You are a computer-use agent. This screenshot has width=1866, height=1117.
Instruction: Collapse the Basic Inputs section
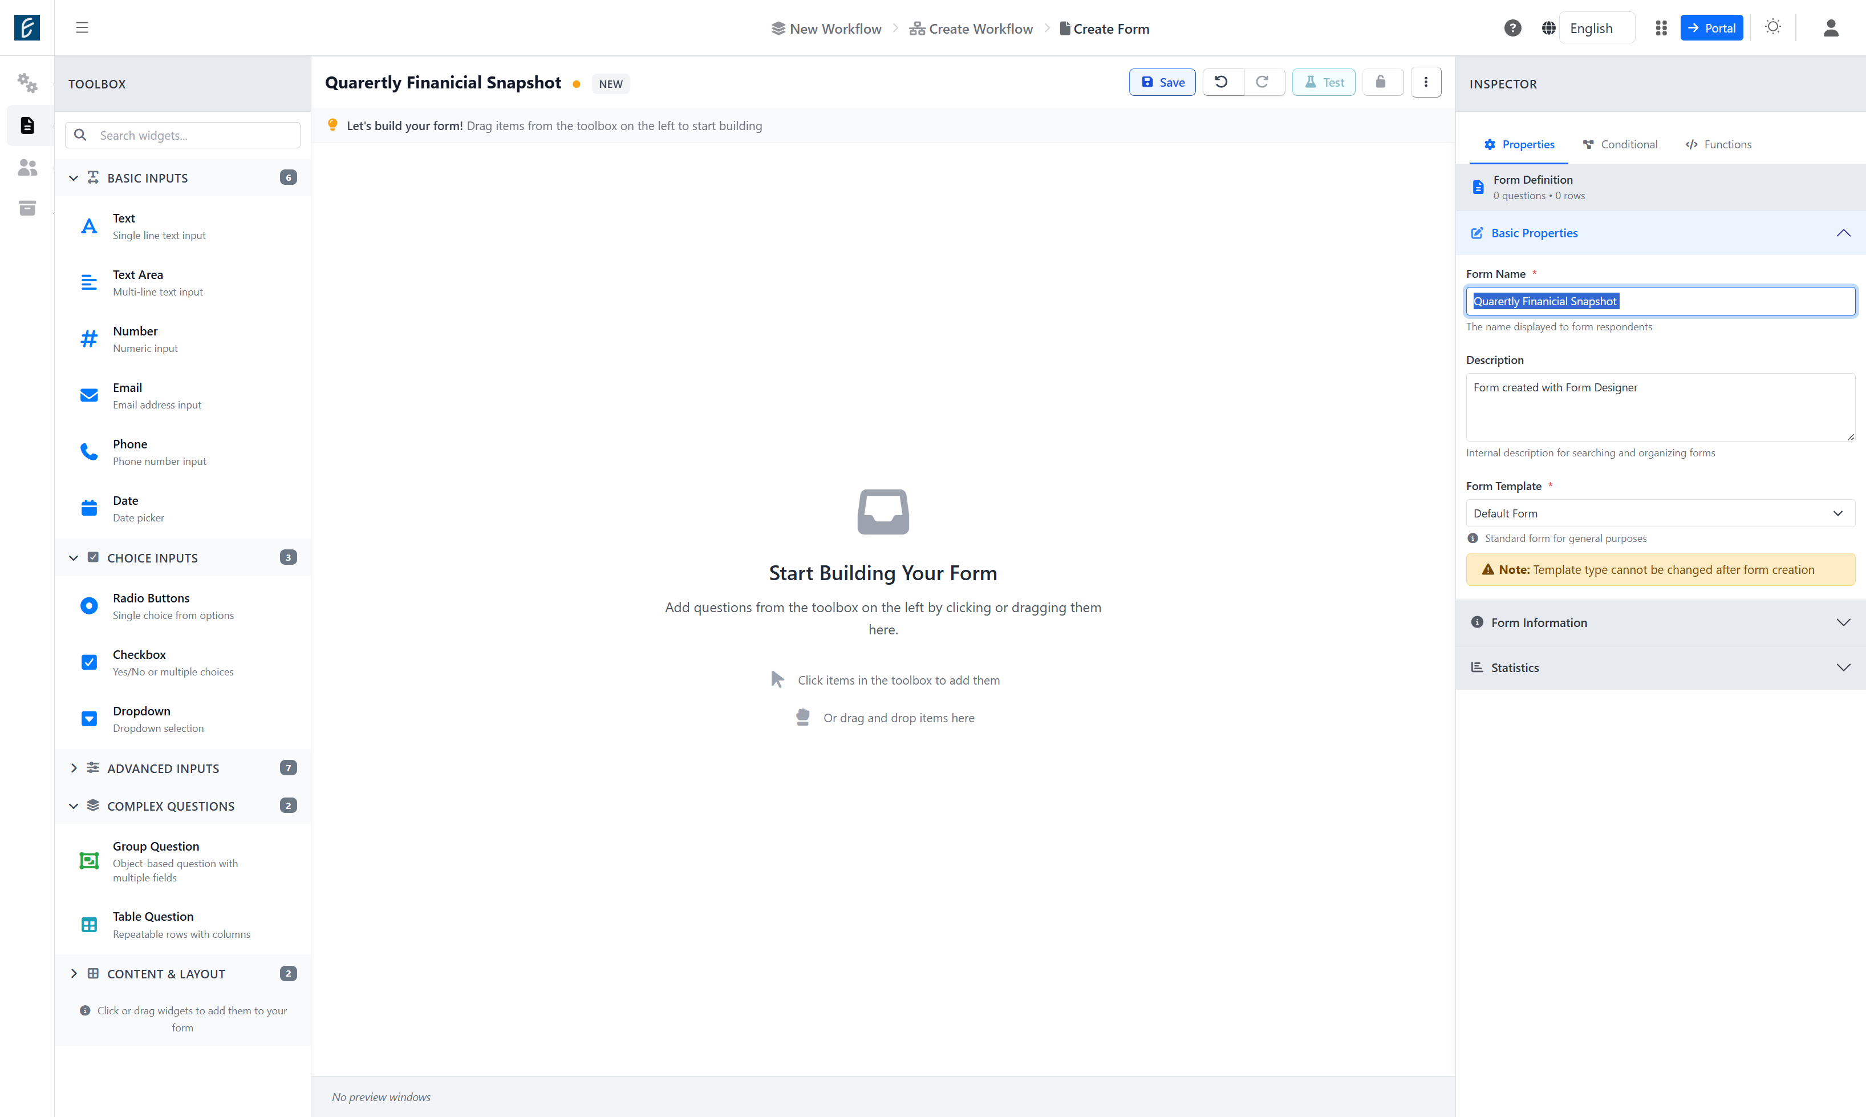pyautogui.click(x=183, y=177)
